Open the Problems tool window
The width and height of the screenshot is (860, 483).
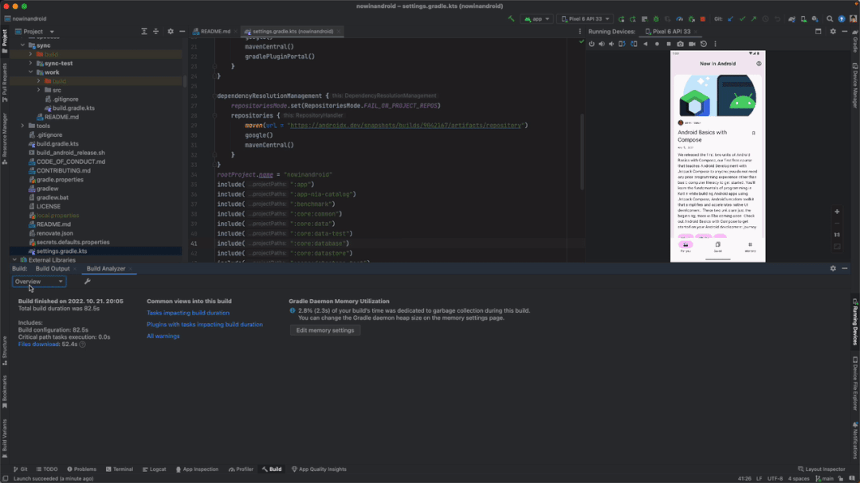82,469
